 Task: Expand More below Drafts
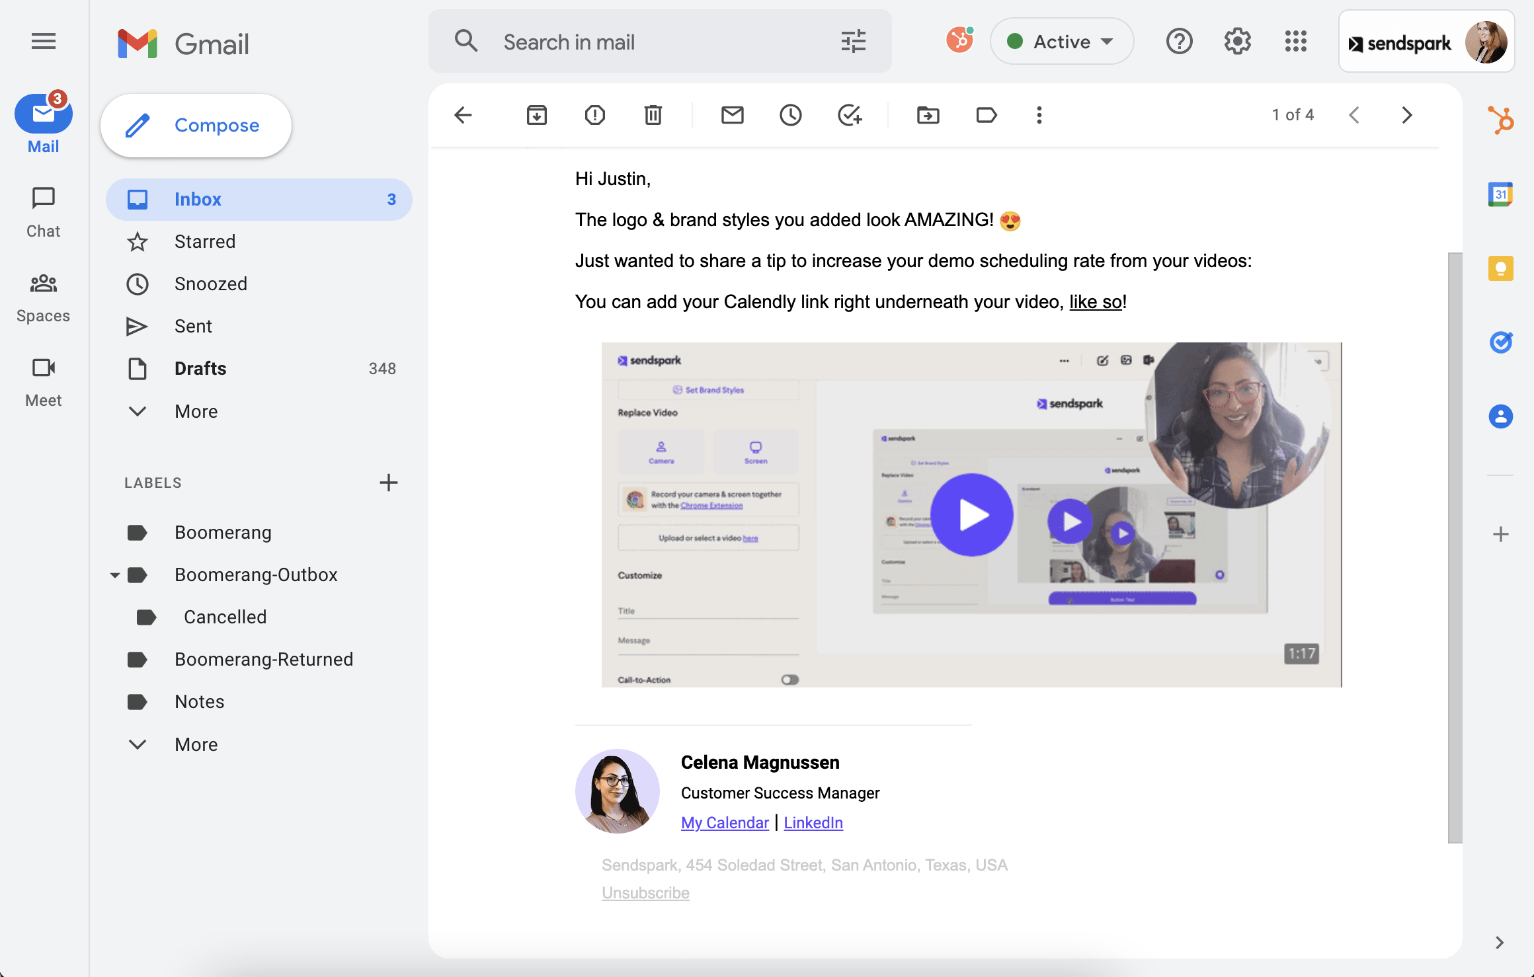(259, 411)
